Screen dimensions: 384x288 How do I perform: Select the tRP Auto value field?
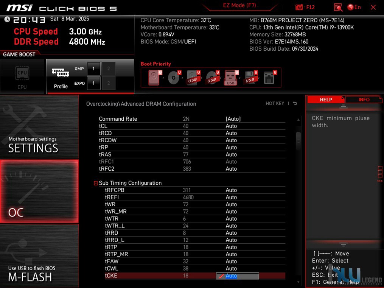[231, 147]
